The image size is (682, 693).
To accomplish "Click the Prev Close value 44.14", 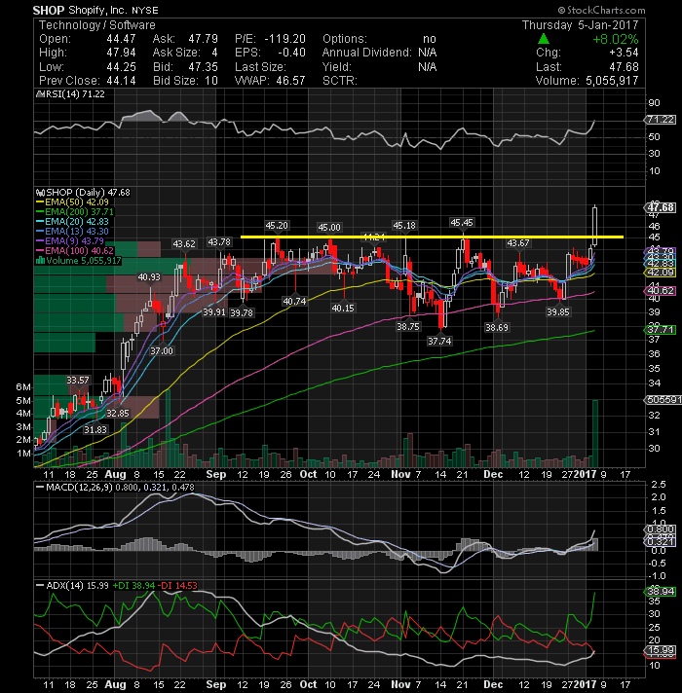I will click(x=121, y=81).
